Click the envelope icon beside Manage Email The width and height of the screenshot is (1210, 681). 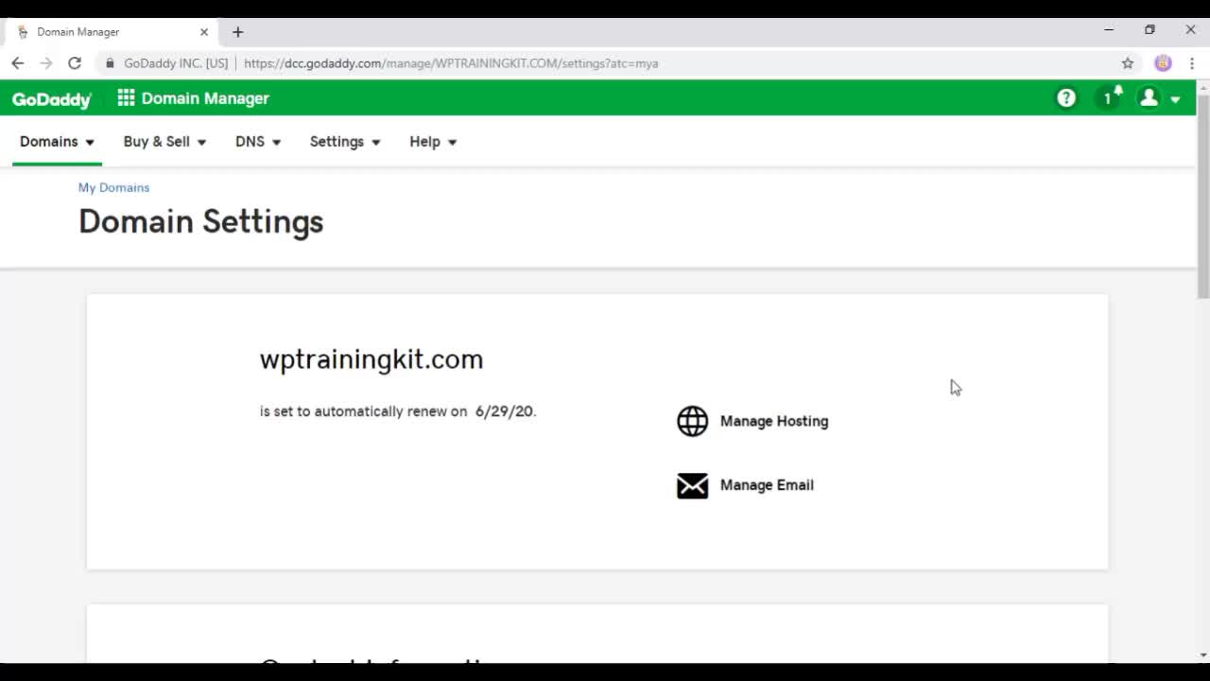(x=692, y=485)
